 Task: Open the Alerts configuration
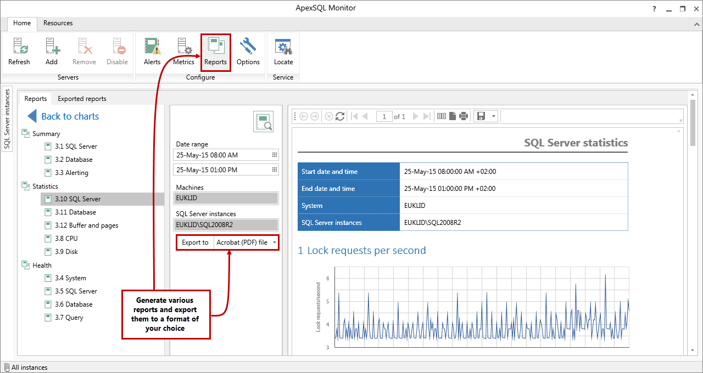(152, 52)
